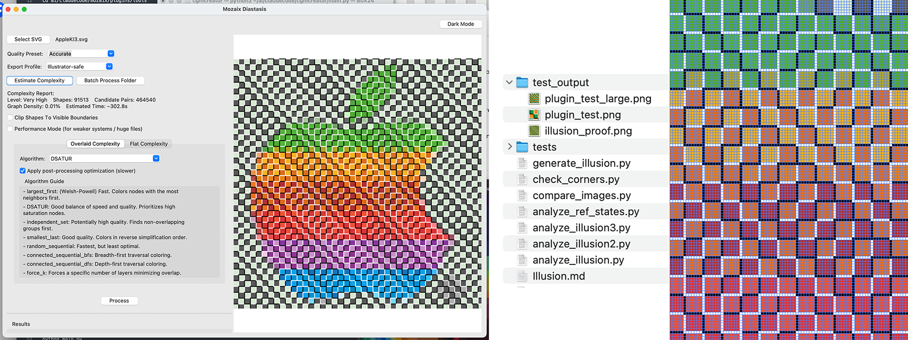Screen dimensions: 908x340
Task: Click analyze_illusion.py file icon
Action: (522, 260)
